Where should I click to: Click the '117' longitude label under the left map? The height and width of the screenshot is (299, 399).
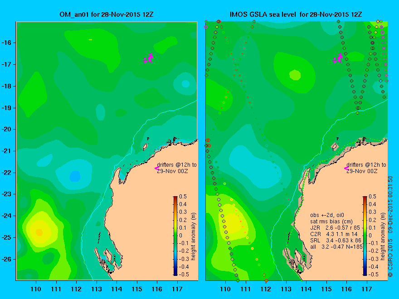(x=177, y=289)
